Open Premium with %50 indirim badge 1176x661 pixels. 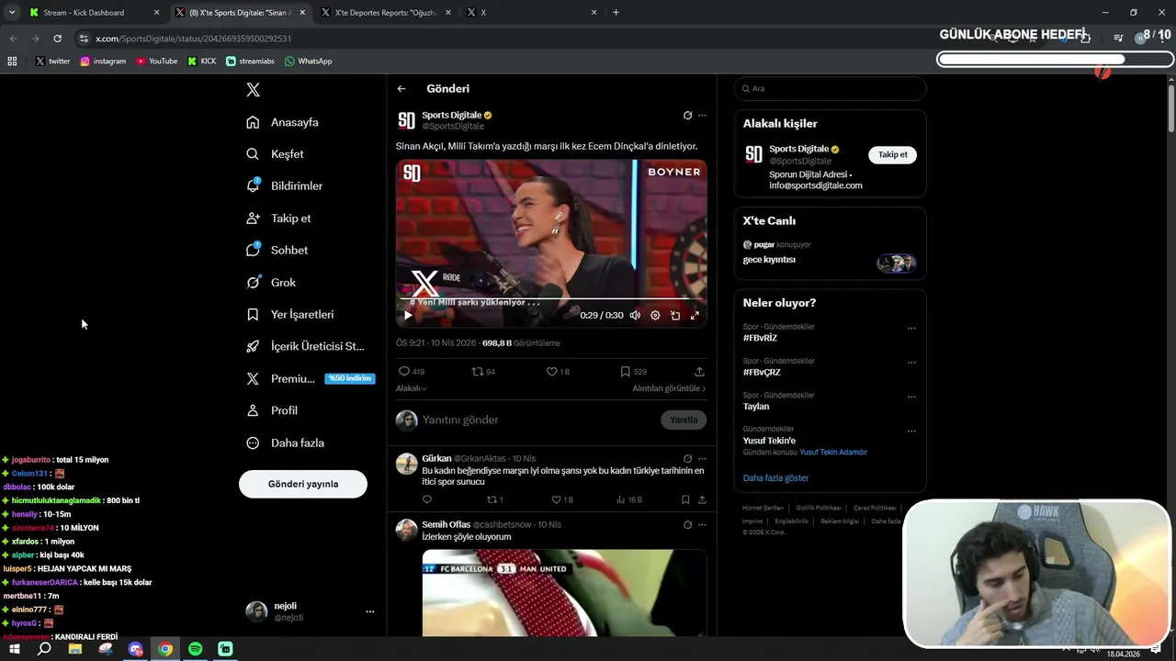(x=311, y=378)
